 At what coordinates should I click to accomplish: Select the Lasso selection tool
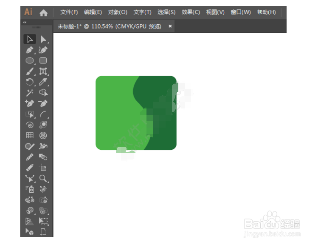pos(43,93)
